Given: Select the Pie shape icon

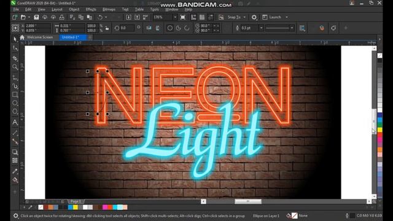Looking at the screenshot, I should [178, 28].
